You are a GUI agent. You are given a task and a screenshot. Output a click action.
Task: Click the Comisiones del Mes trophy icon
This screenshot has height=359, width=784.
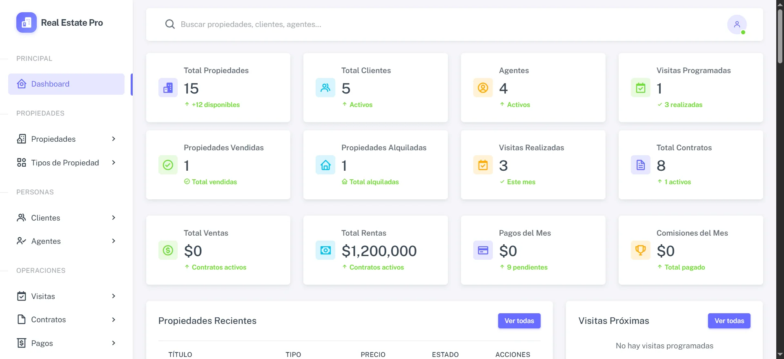coord(641,250)
